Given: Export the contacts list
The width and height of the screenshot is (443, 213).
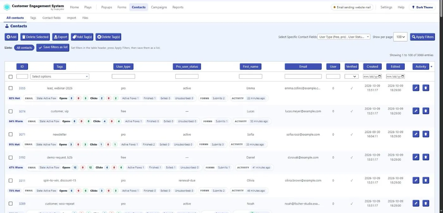Looking at the screenshot, I should click(x=60, y=37).
